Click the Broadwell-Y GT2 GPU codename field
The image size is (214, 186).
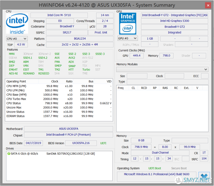click(175, 27)
